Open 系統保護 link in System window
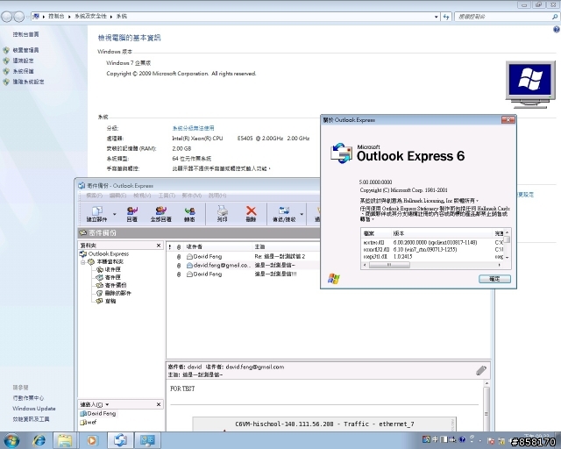The image size is (561, 449). coord(24,71)
